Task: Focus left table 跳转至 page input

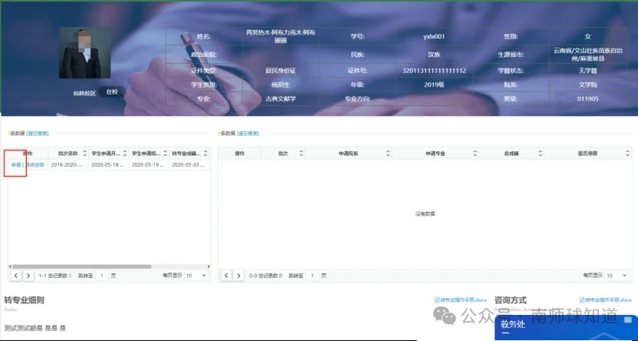Action: (x=101, y=276)
